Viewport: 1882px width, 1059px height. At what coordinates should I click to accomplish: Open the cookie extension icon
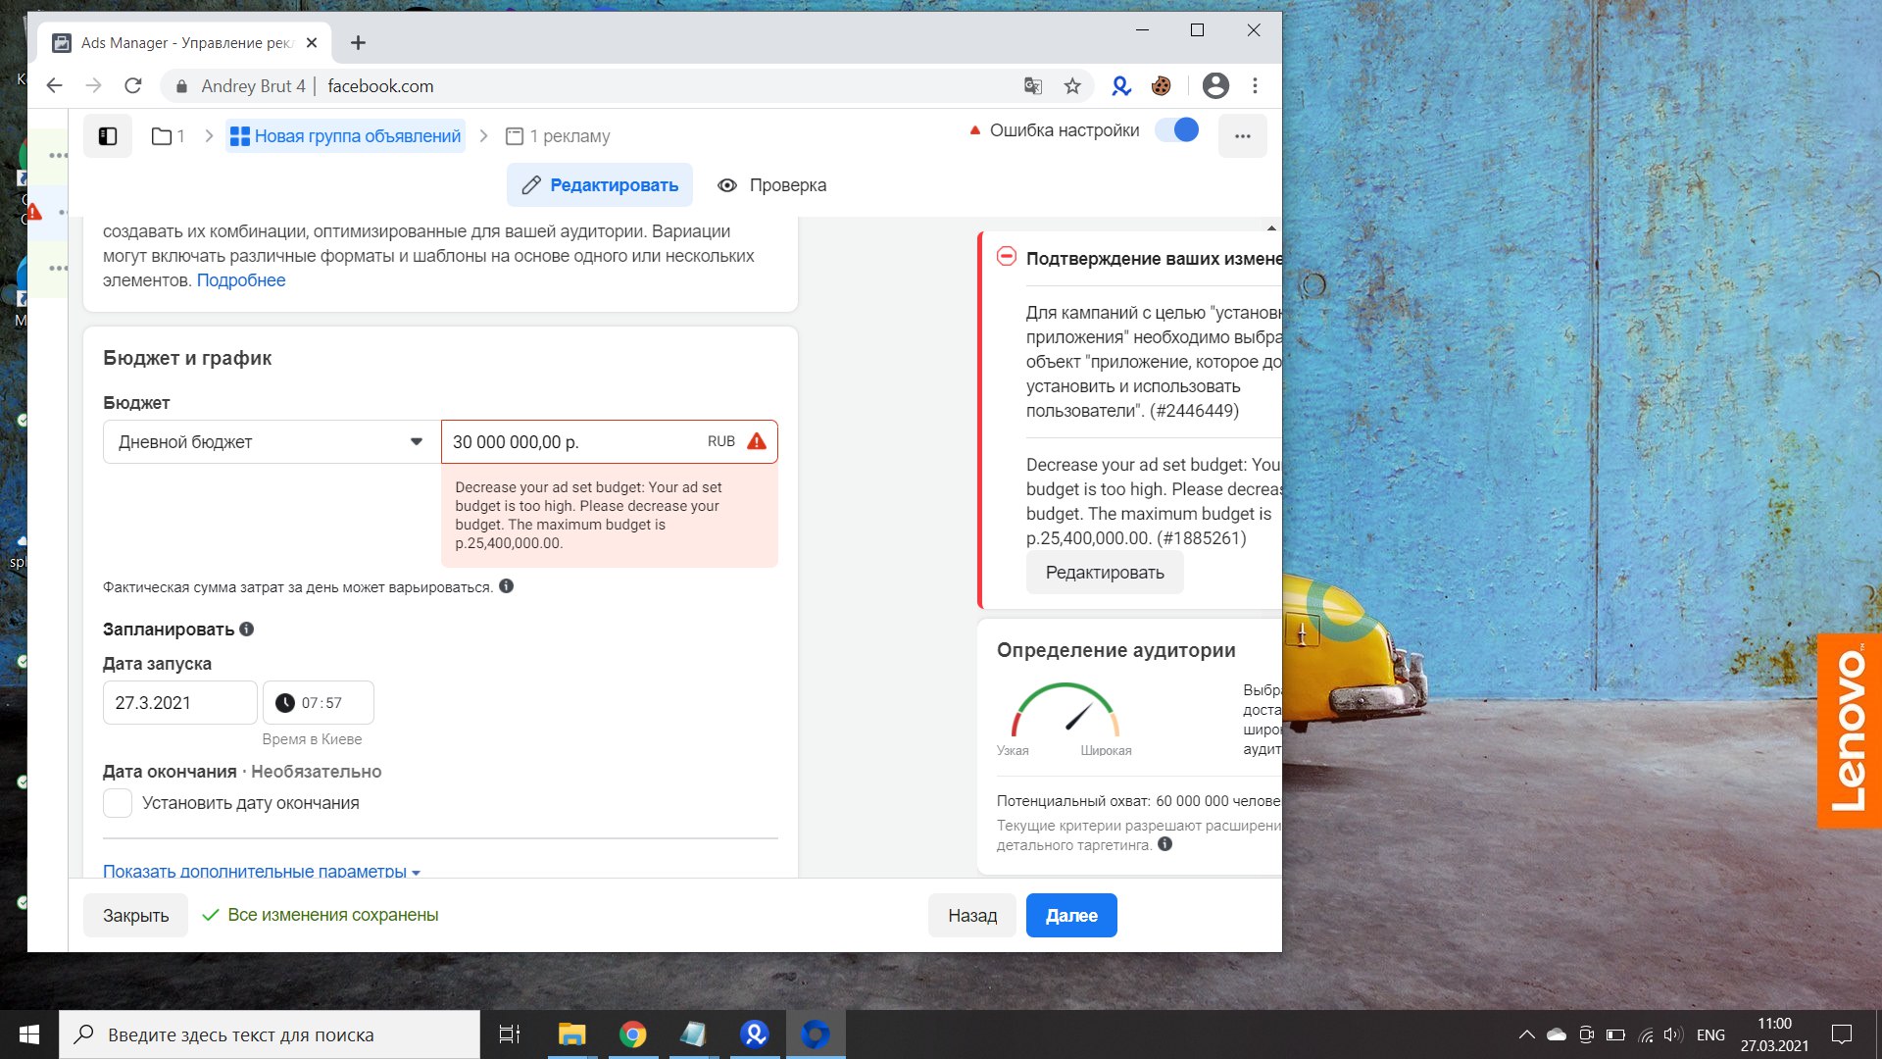1162,86
